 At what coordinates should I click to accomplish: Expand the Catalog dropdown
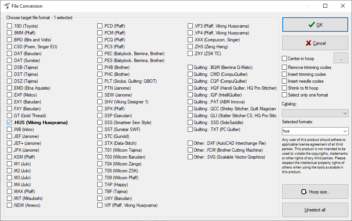coord(345,113)
